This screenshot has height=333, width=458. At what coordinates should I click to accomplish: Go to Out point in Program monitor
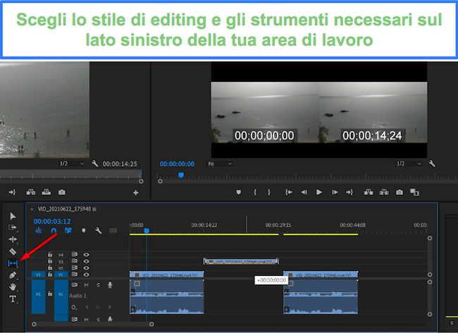click(349, 192)
